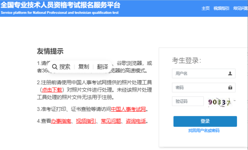This screenshot has width=248, height=150.
Task: Click the red 点击下载 link
Action: tap(52, 90)
